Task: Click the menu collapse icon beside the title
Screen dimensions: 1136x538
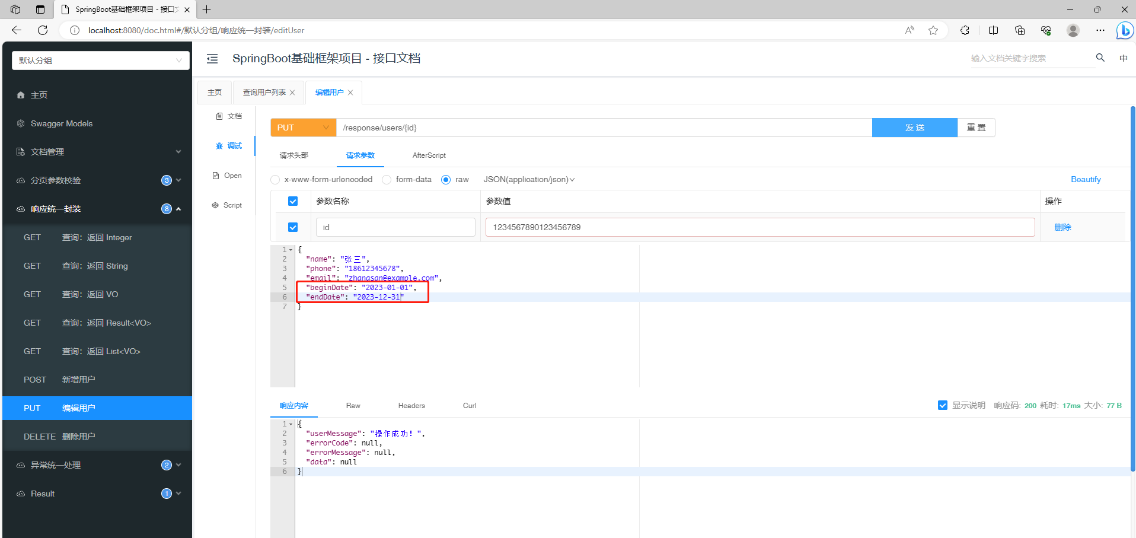Action: click(x=212, y=58)
